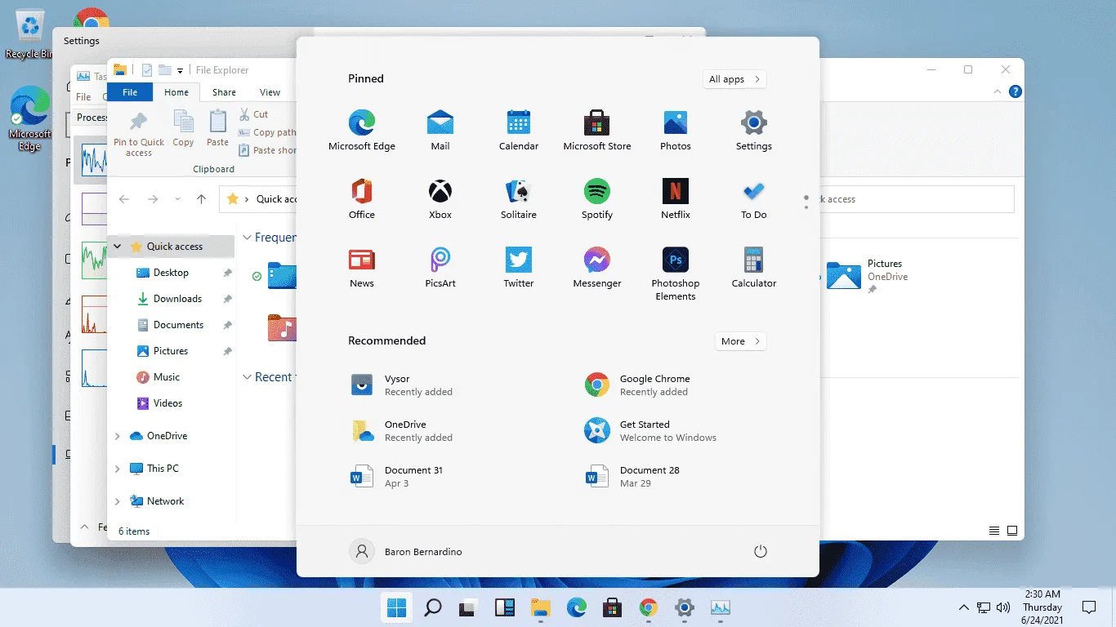Open the News app
This screenshot has width=1116, height=627.
coord(362,268)
